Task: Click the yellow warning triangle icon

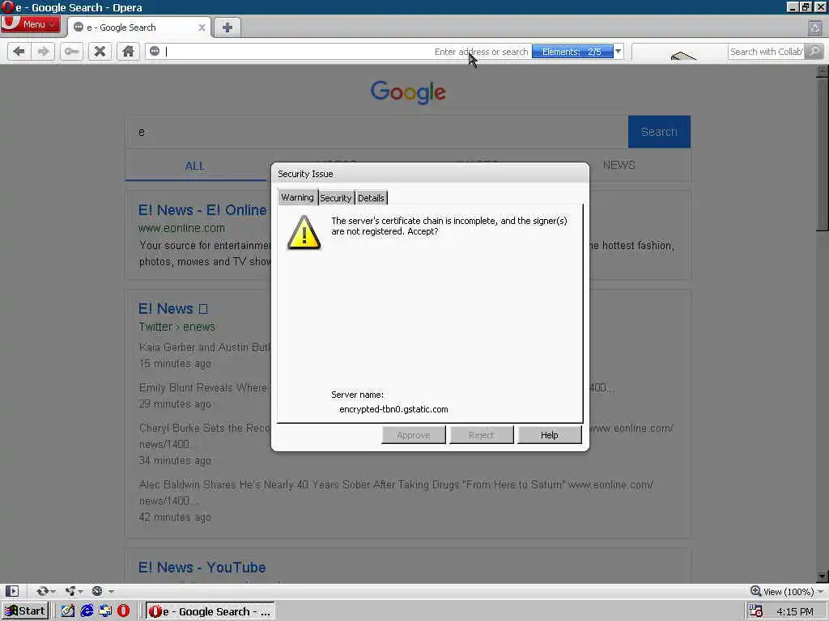Action: (304, 233)
